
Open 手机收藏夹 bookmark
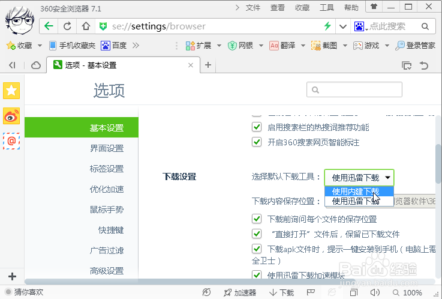pyautogui.click(x=72, y=46)
